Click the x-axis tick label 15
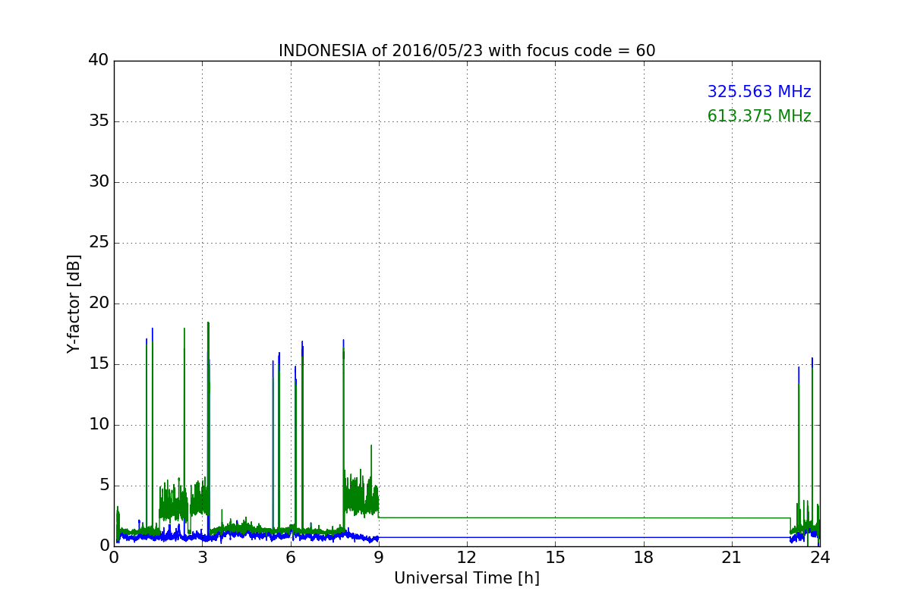 coord(555,557)
